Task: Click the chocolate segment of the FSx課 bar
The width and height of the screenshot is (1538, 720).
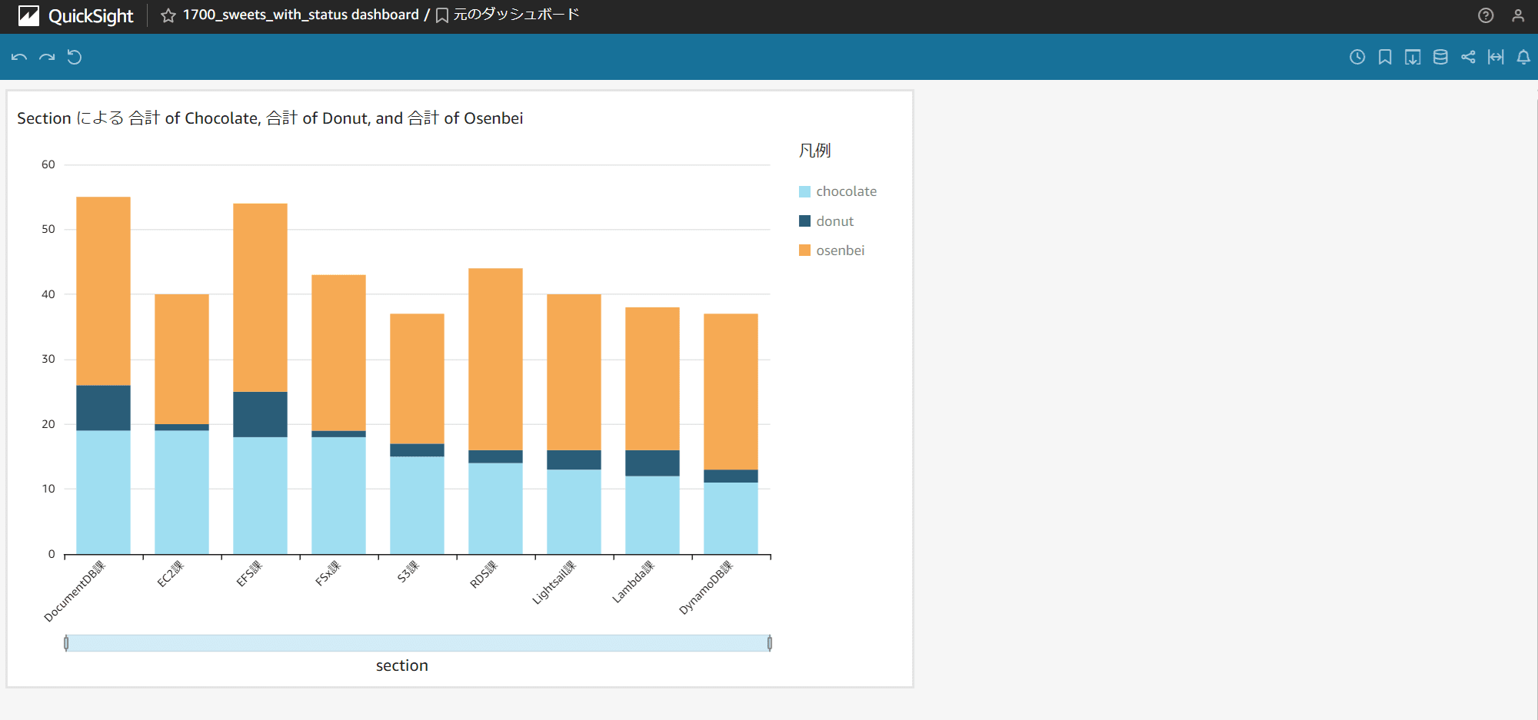Action: tap(338, 496)
